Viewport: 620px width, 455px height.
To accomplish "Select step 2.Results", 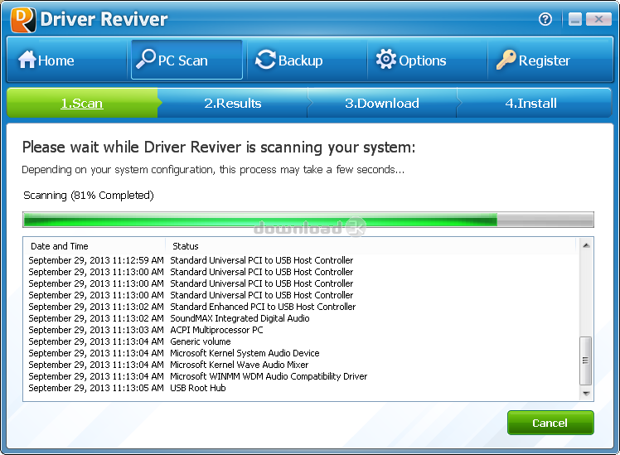I will (232, 103).
